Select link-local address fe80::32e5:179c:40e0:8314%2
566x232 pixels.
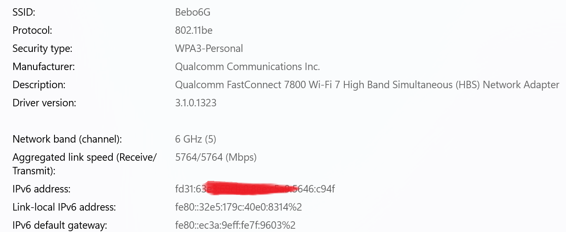click(x=239, y=207)
